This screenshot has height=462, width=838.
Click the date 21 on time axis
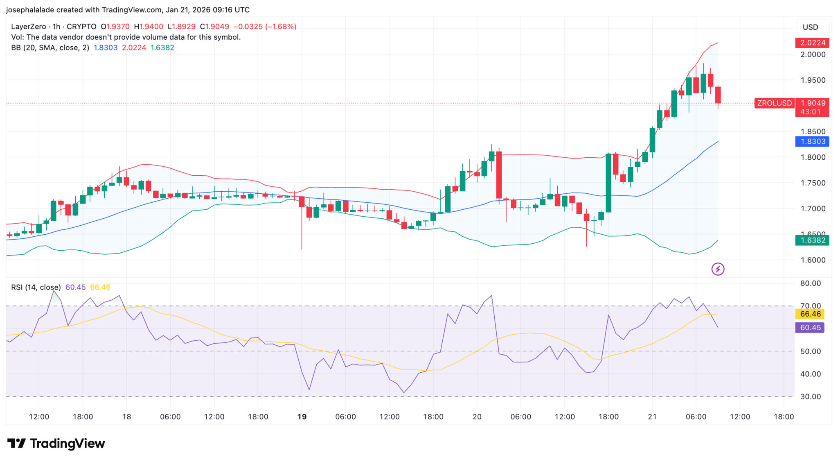tap(652, 417)
